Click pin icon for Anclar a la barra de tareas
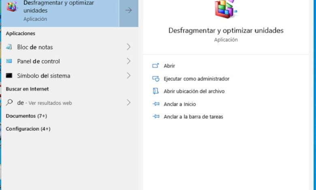Viewport: 316px width, 190px height. pos(156,116)
